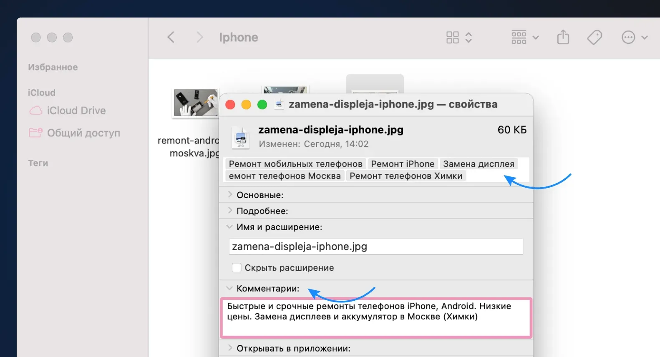The width and height of the screenshot is (660, 357).
Task: Click the iCloud sidebar heading
Action: [x=41, y=93]
